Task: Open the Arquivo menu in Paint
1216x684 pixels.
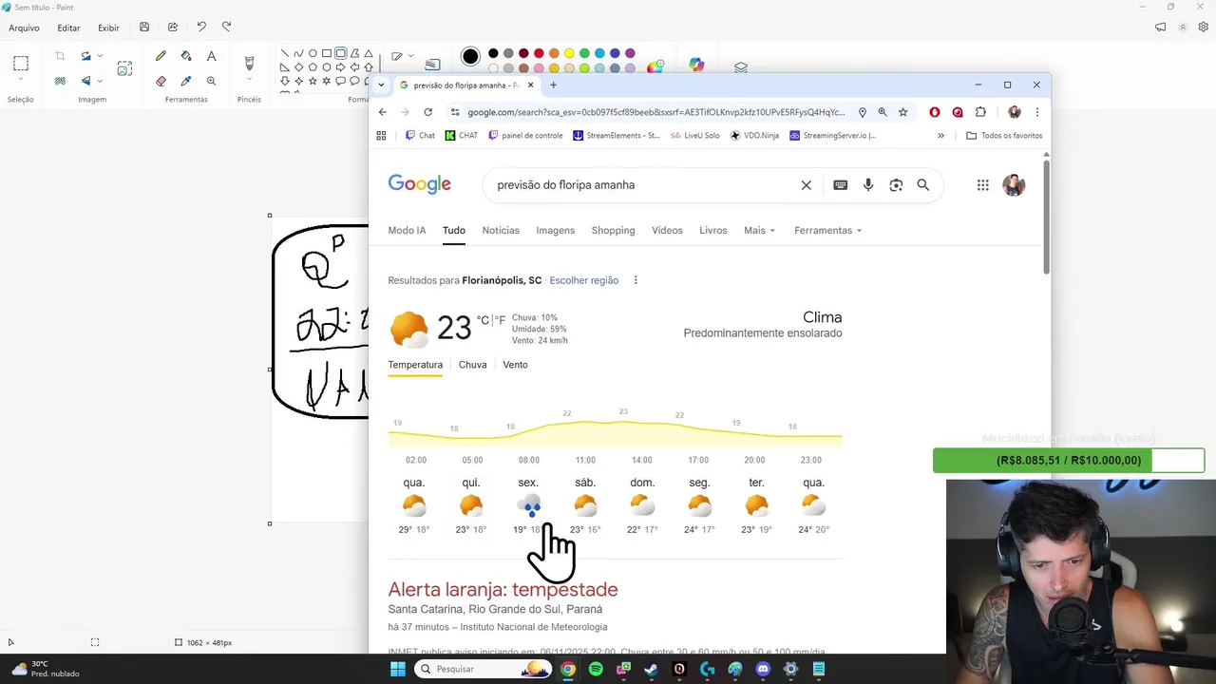Action: [x=25, y=28]
